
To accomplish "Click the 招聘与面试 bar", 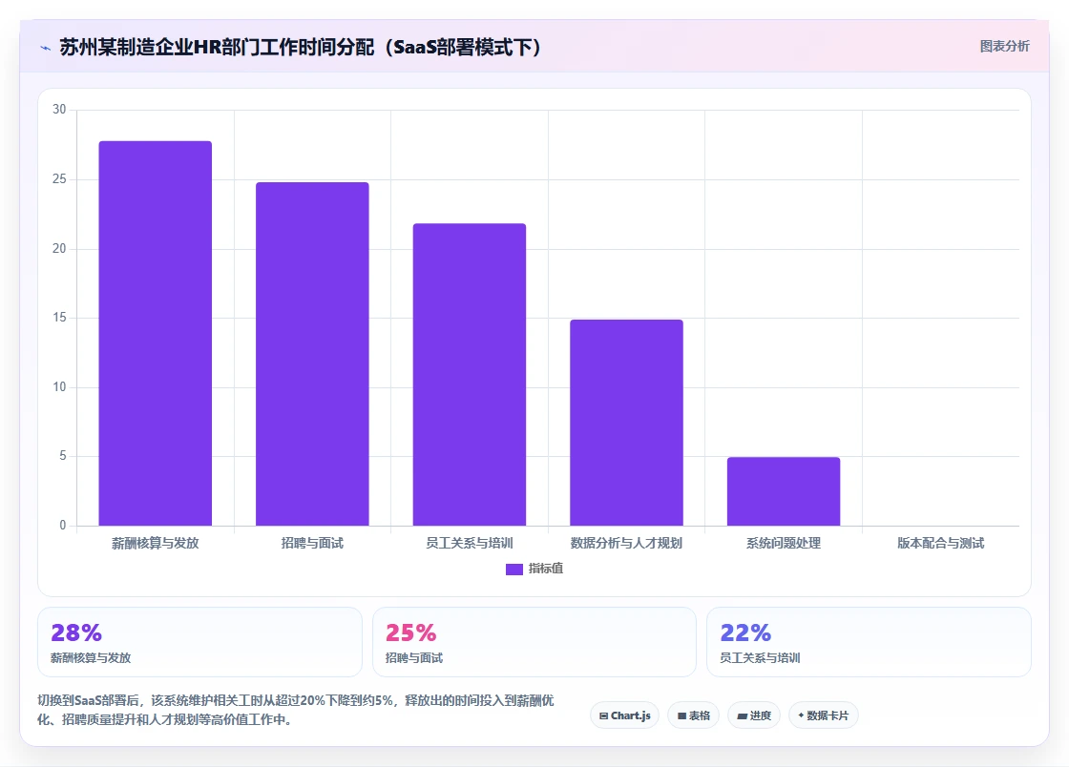I will tap(312, 354).
